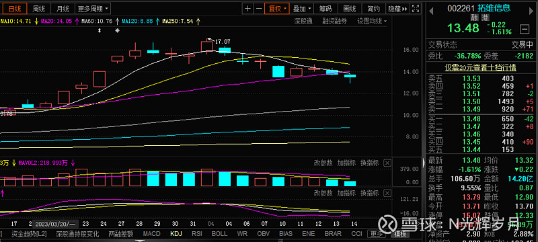This screenshot has width=538, height=242.
Task: Switch to the 周线 weekly tab
Action: click(38, 9)
